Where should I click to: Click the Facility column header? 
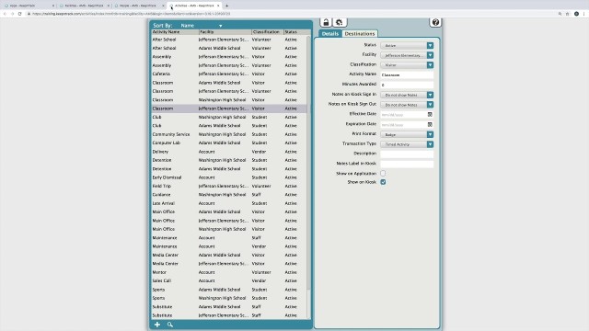(x=225, y=32)
